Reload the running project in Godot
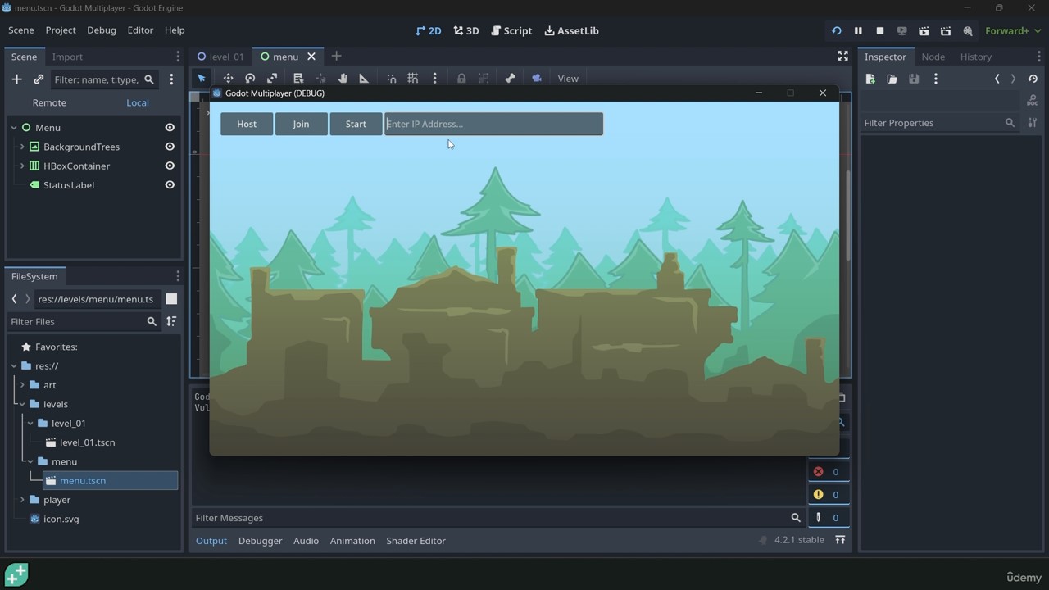Viewport: 1049px width, 590px height. 836,30
